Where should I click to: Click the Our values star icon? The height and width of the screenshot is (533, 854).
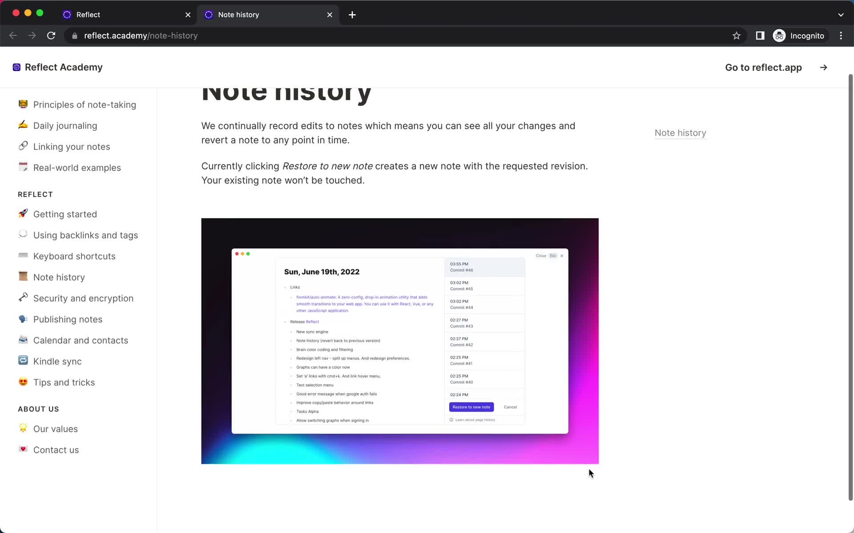pos(23,428)
